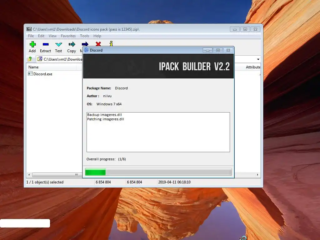Click the 7z icon in title bar
The height and width of the screenshot is (240, 320).
click(x=29, y=29)
